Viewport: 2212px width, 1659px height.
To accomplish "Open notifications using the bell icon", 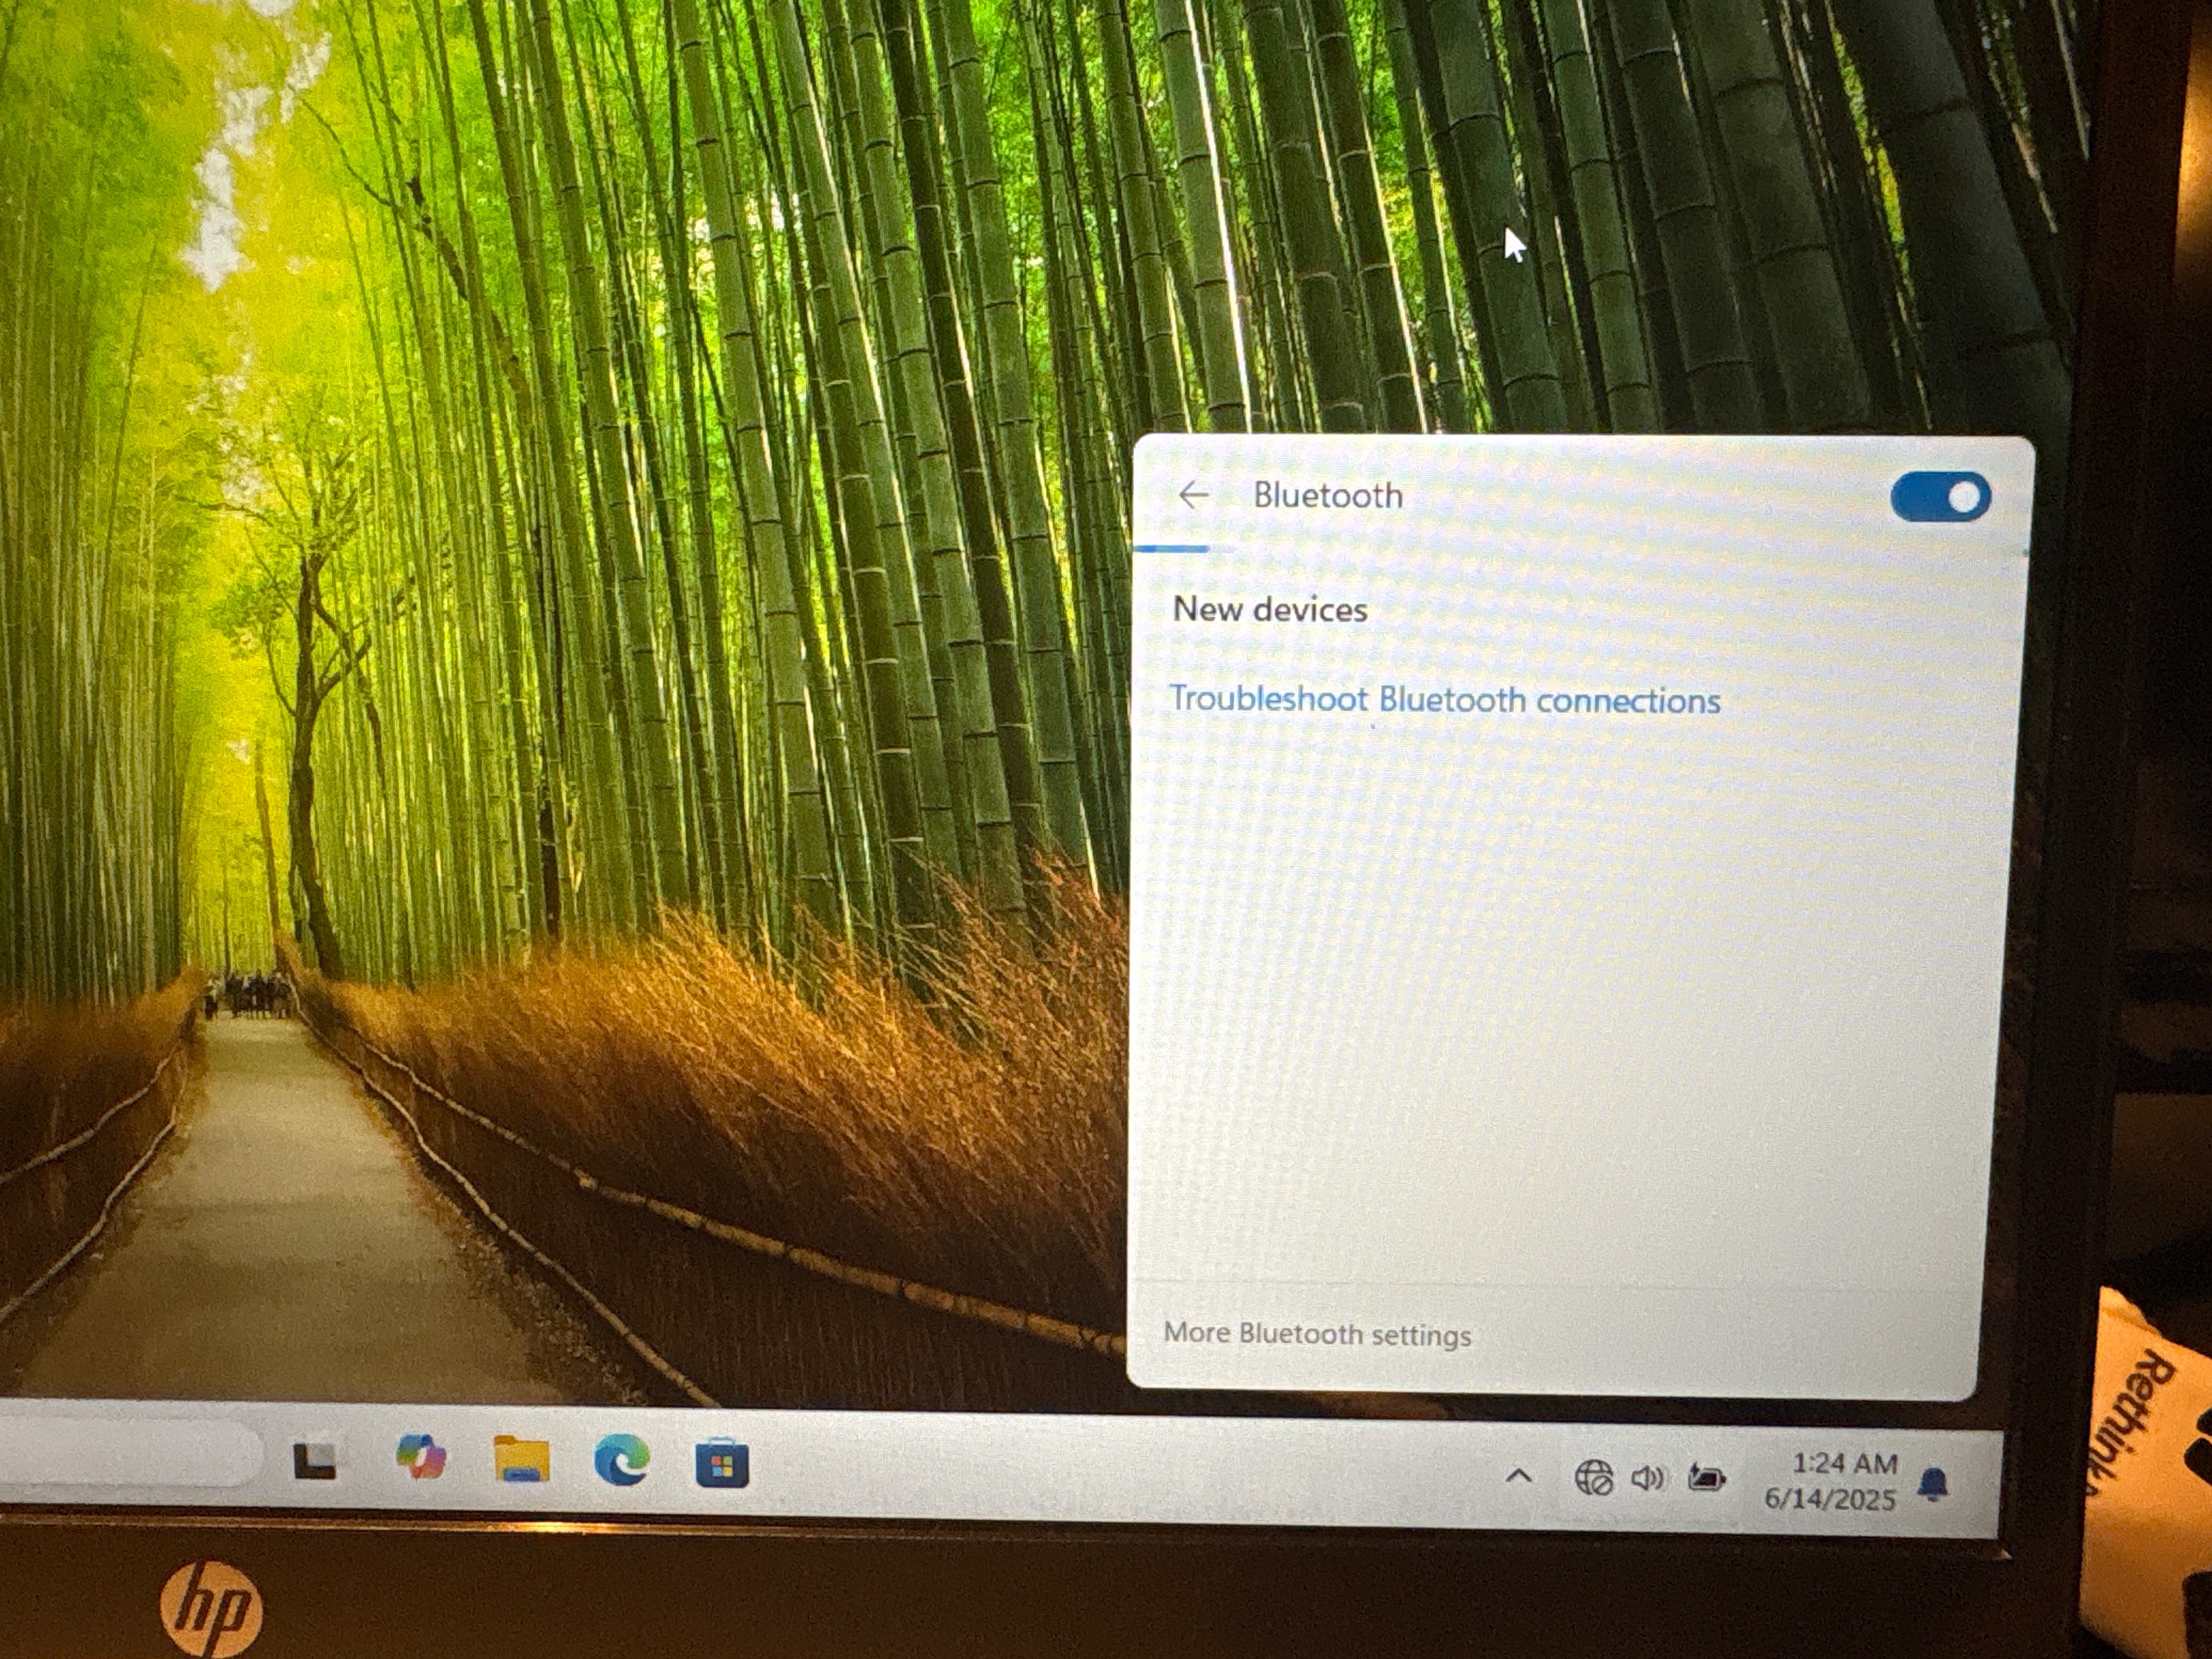I will coord(1934,1484).
